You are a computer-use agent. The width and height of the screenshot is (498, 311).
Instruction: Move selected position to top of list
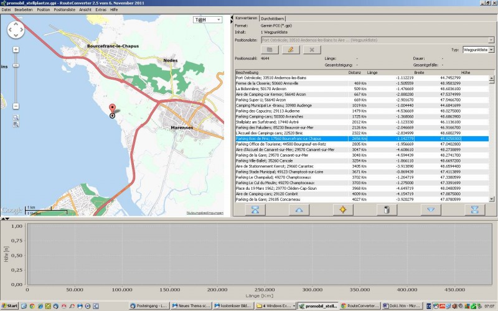255,210
